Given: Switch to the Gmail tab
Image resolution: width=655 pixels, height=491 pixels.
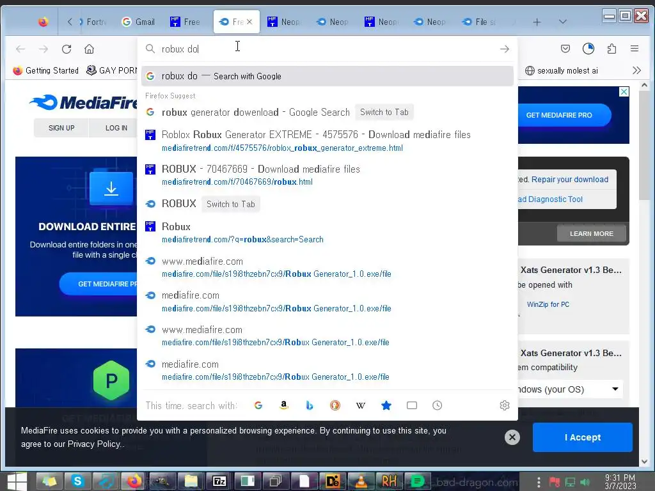Looking at the screenshot, I should pos(139,22).
